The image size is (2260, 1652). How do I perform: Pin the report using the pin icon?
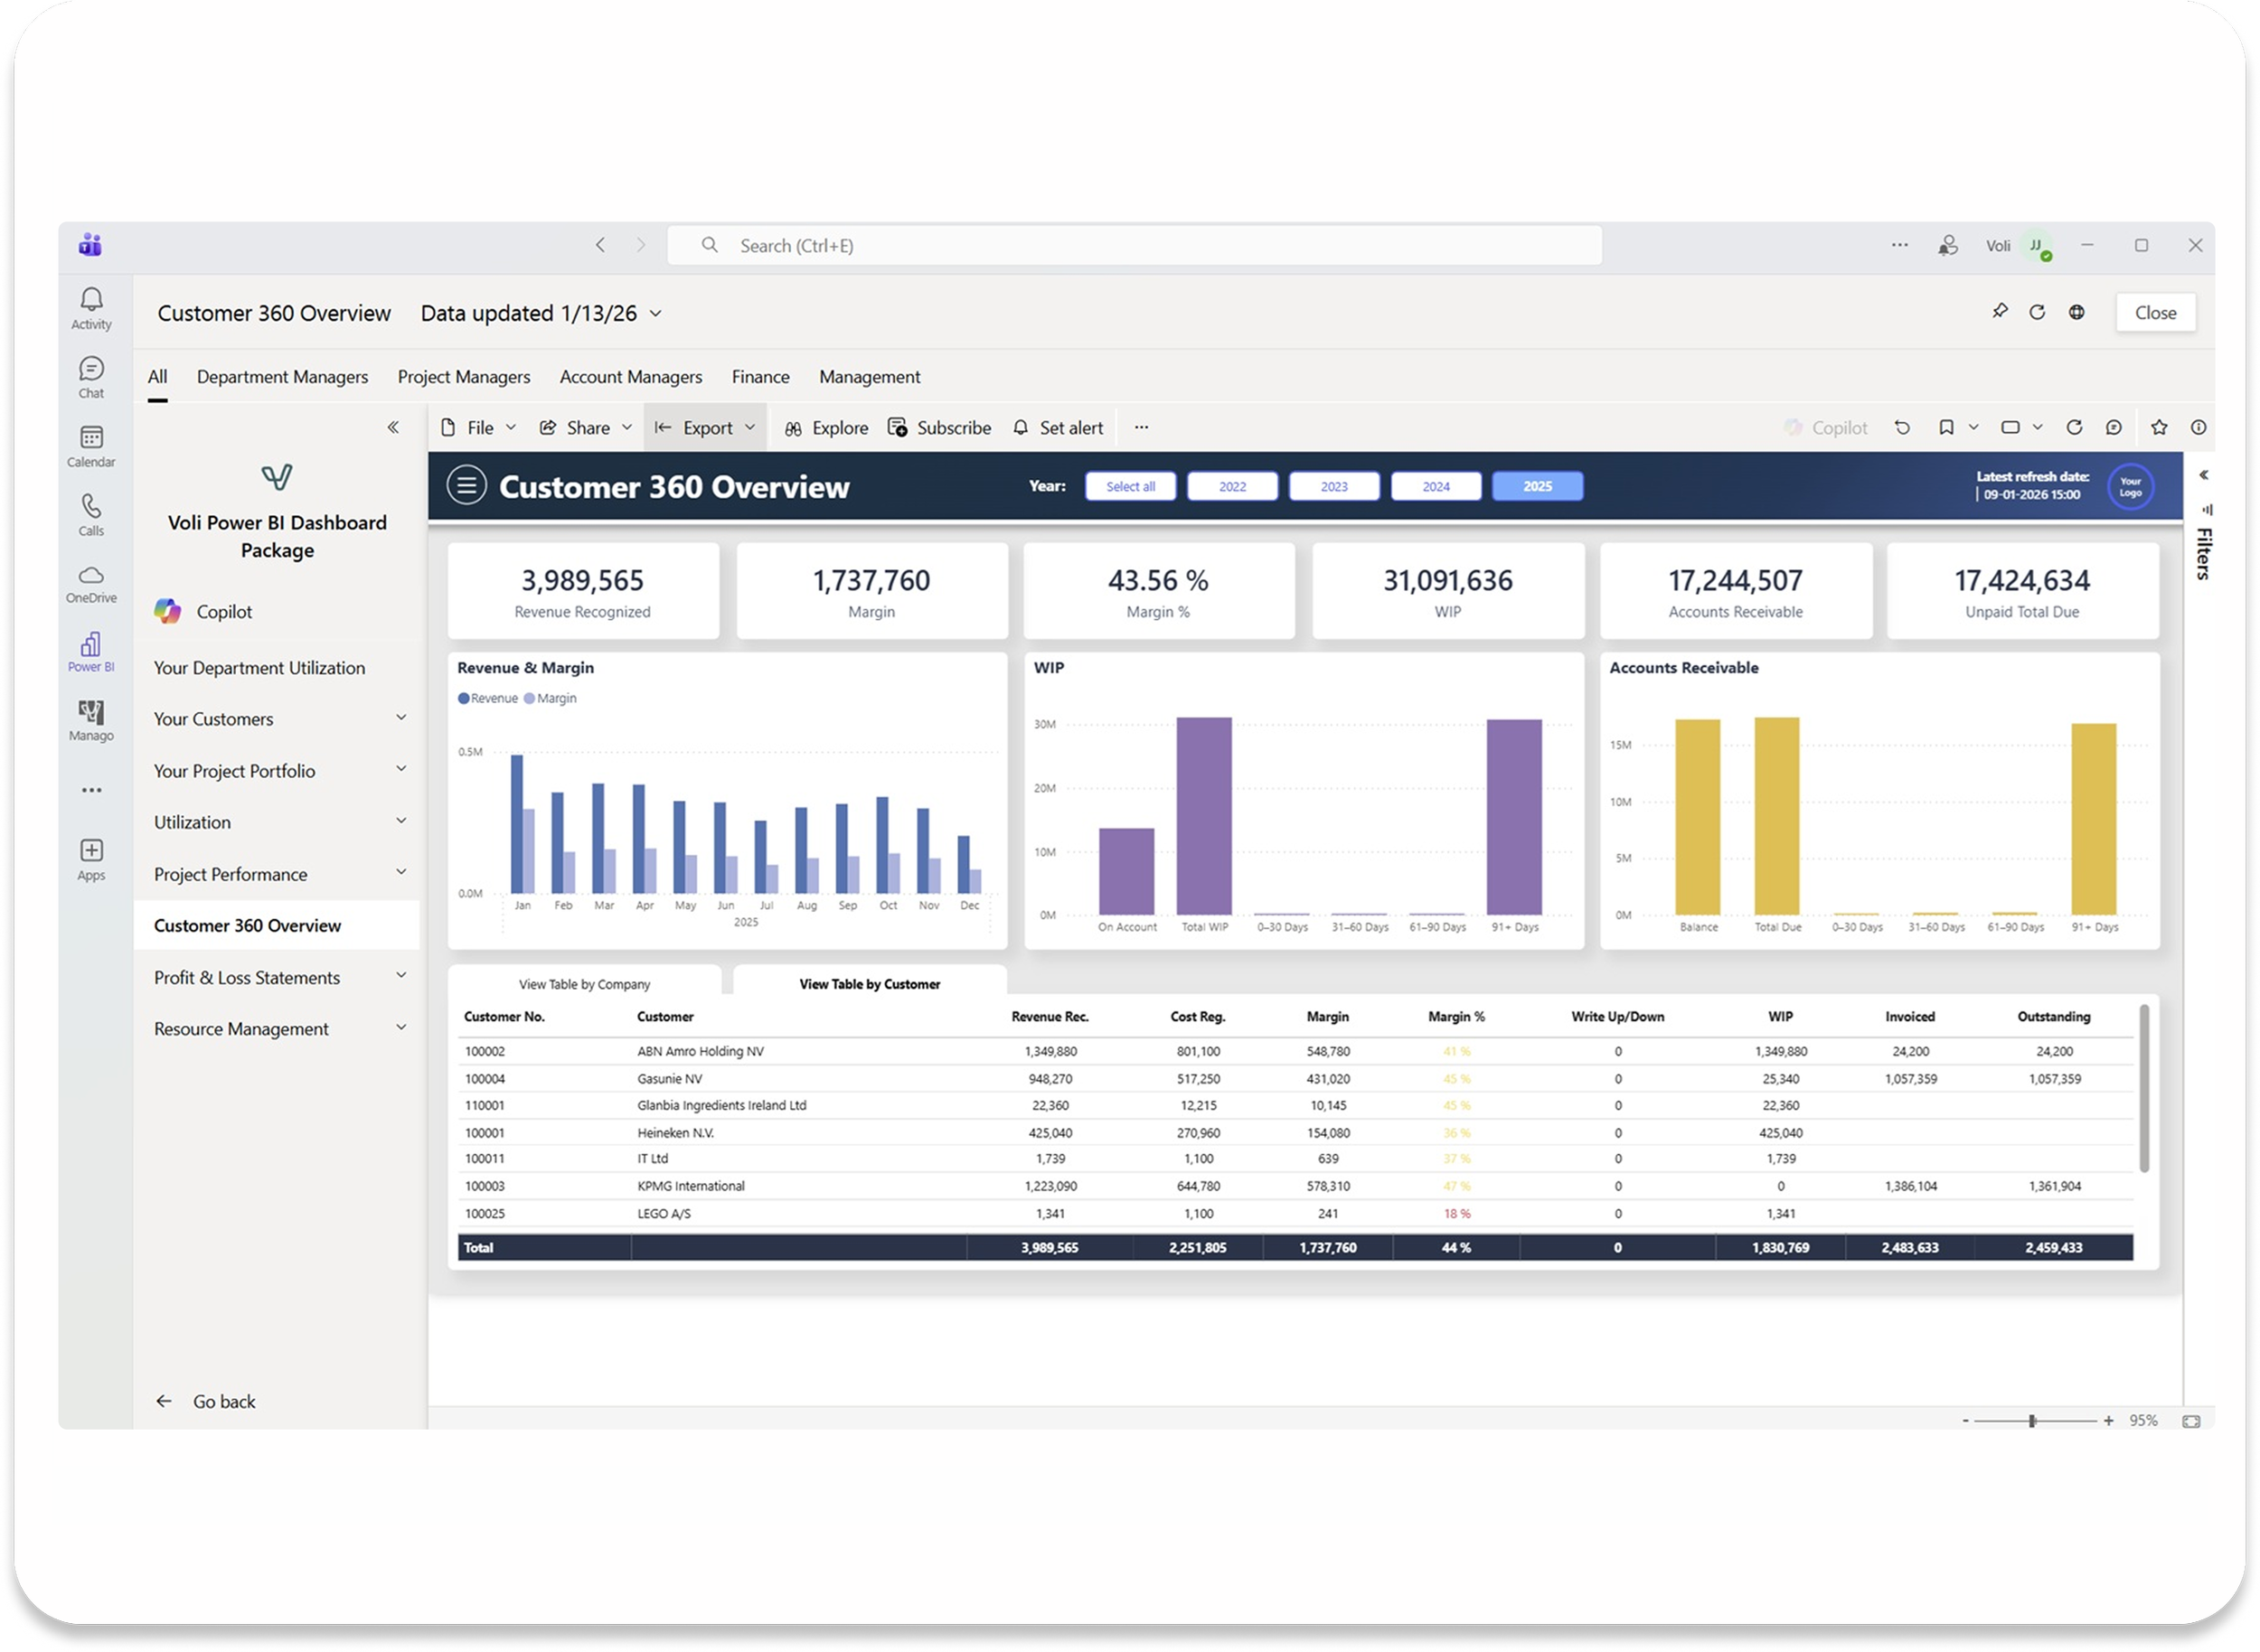[1999, 312]
